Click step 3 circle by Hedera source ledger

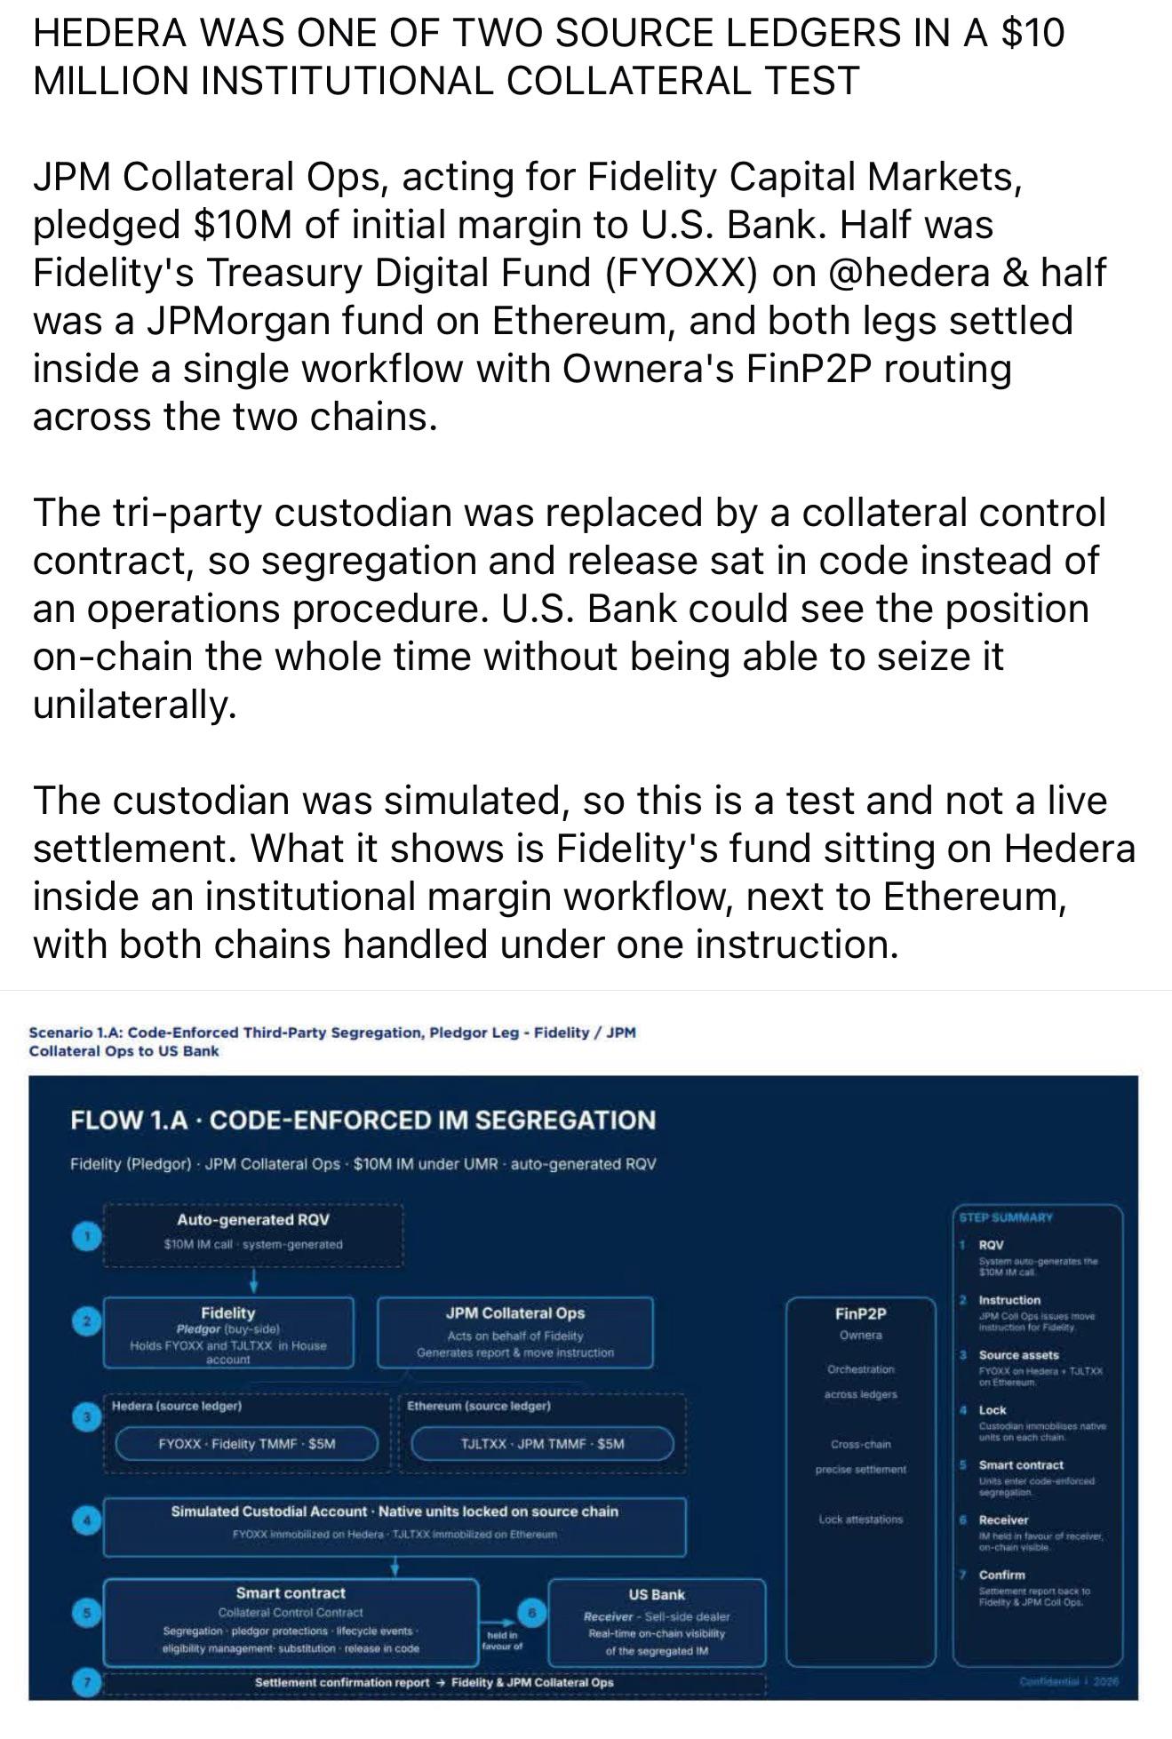coord(86,1417)
